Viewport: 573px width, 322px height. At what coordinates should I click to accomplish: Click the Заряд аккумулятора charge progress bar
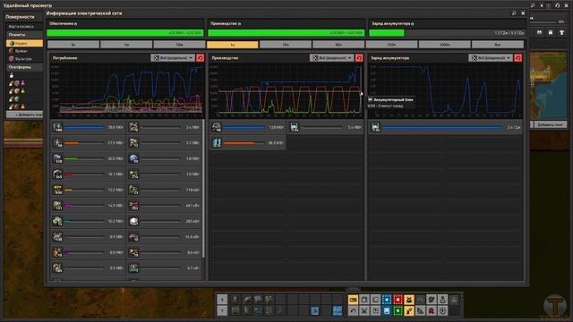pos(448,33)
